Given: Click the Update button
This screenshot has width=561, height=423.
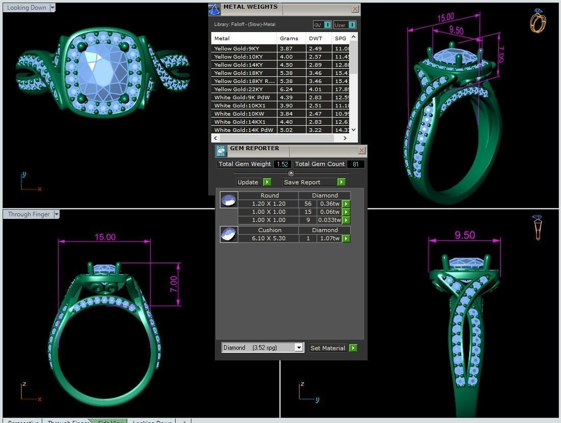Looking at the screenshot, I should click(x=254, y=182).
